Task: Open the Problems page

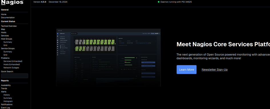Action: click(5, 58)
